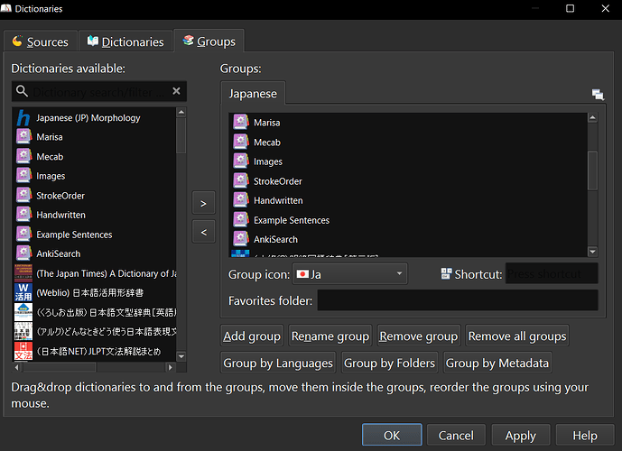
Task: Click the search magnifier icon
Action: (22, 91)
